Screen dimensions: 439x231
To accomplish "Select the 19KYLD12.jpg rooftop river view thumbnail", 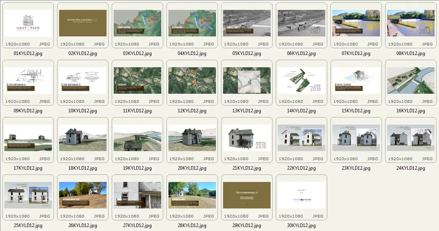I will pos(137,138).
